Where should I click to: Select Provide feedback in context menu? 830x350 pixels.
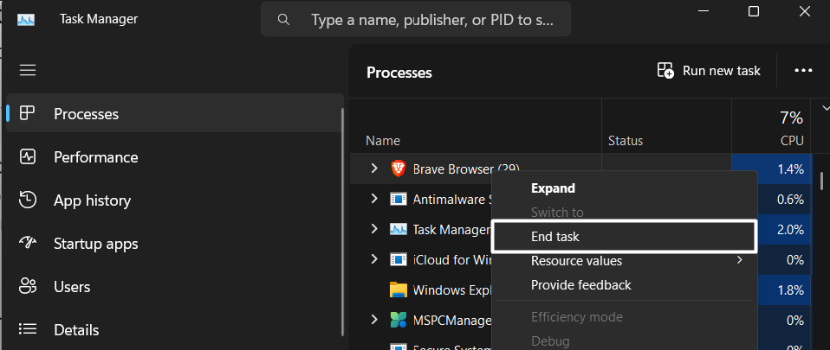click(580, 284)
